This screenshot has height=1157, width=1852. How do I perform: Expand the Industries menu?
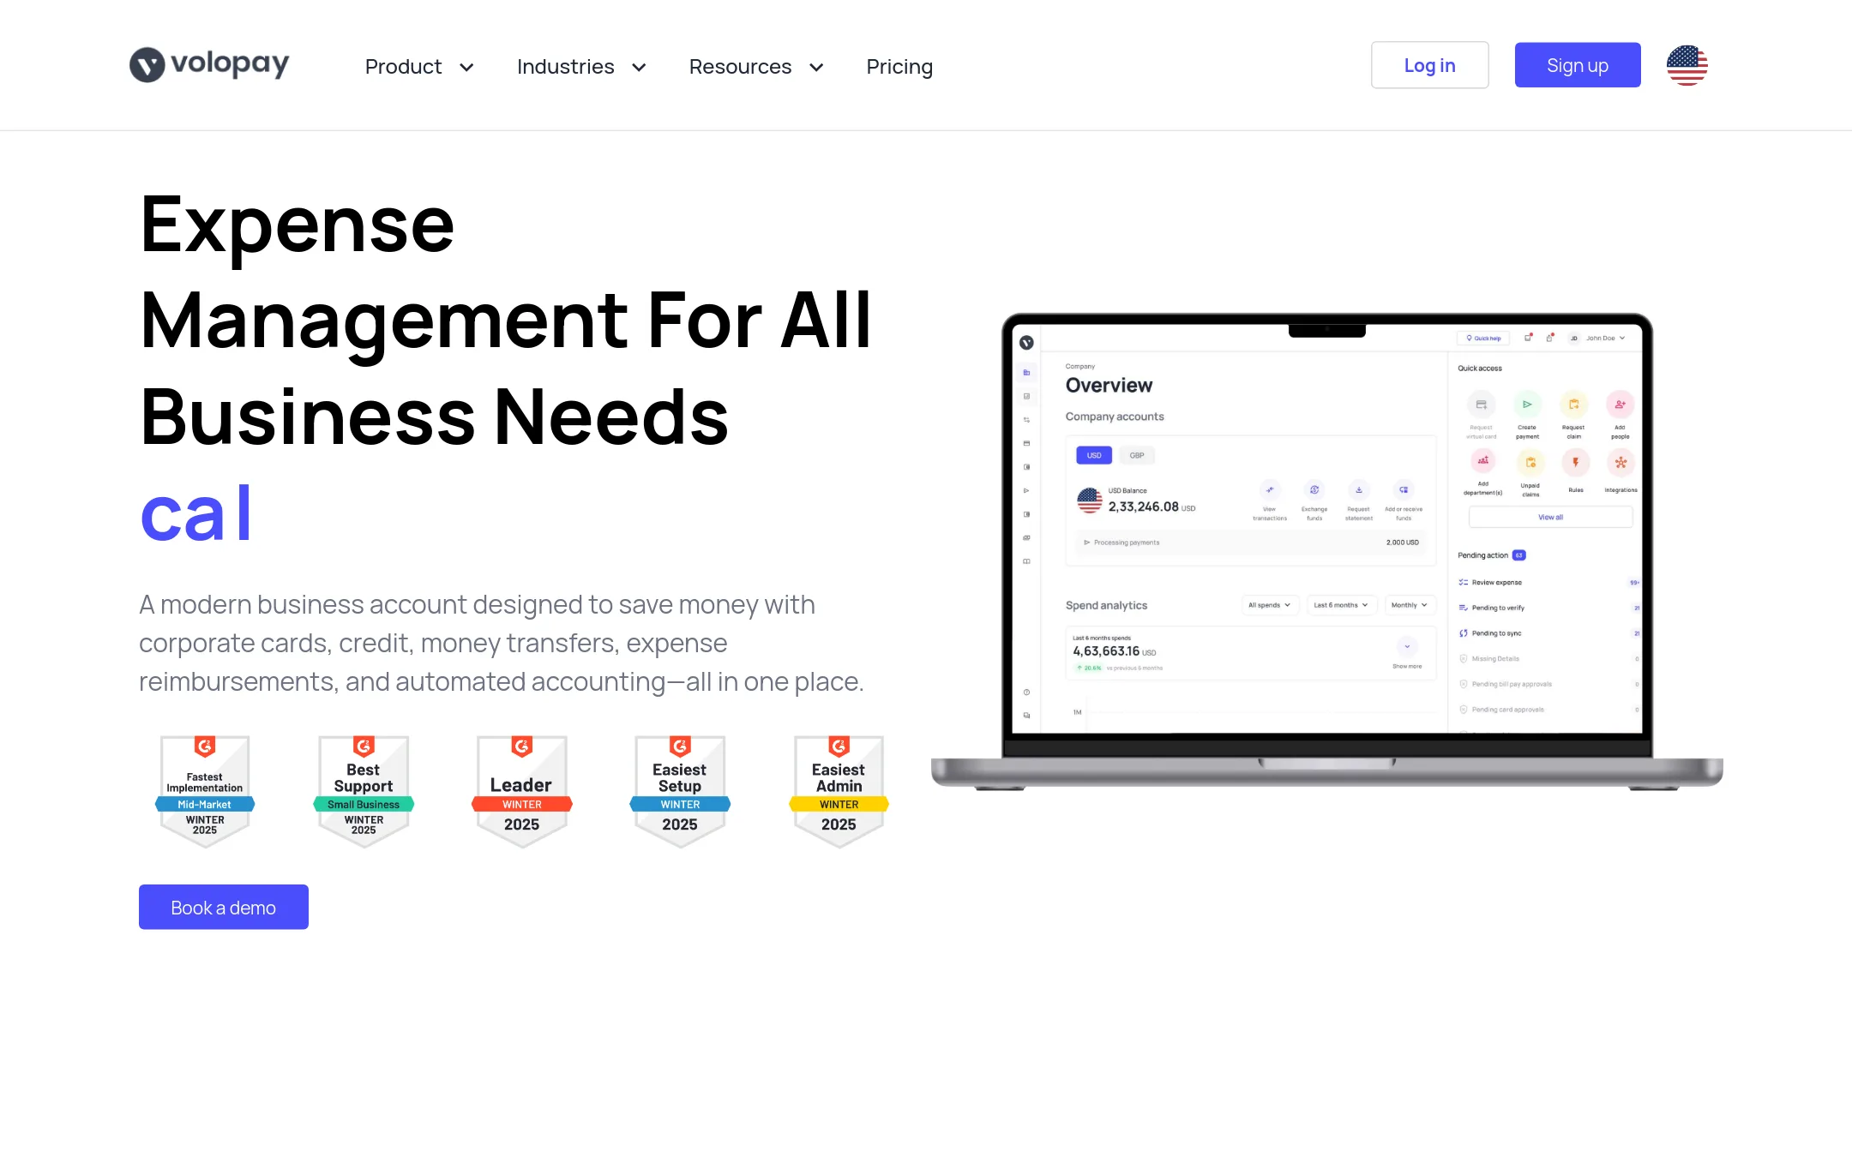coord(581,67)
